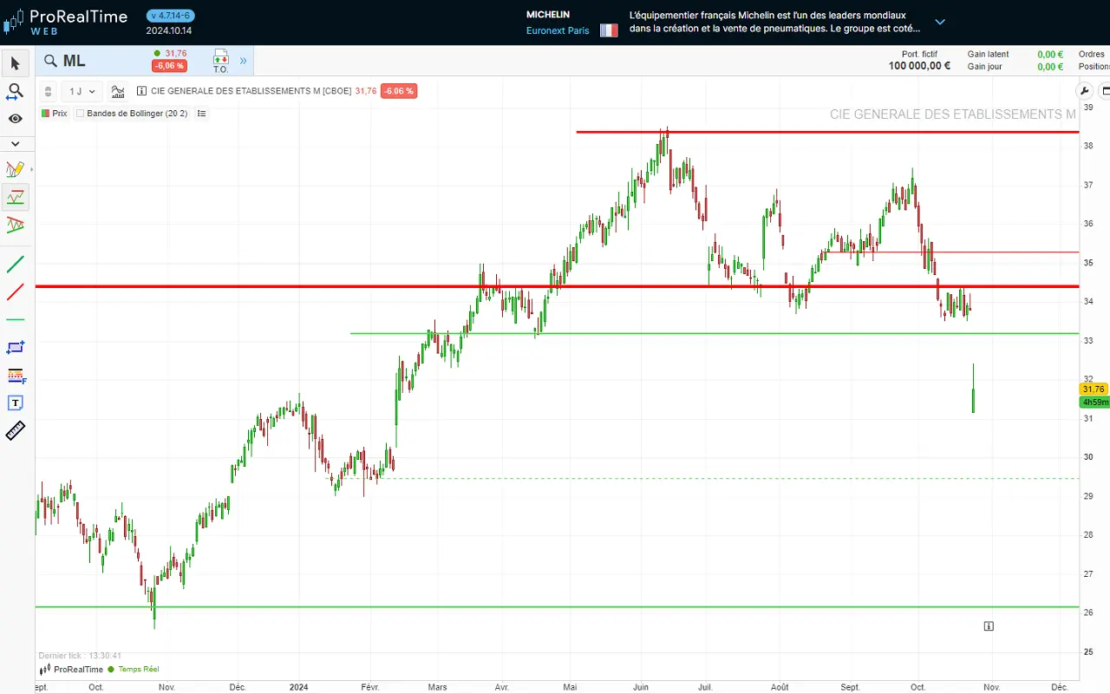Click the Juin label on time axis

point(640,687)
